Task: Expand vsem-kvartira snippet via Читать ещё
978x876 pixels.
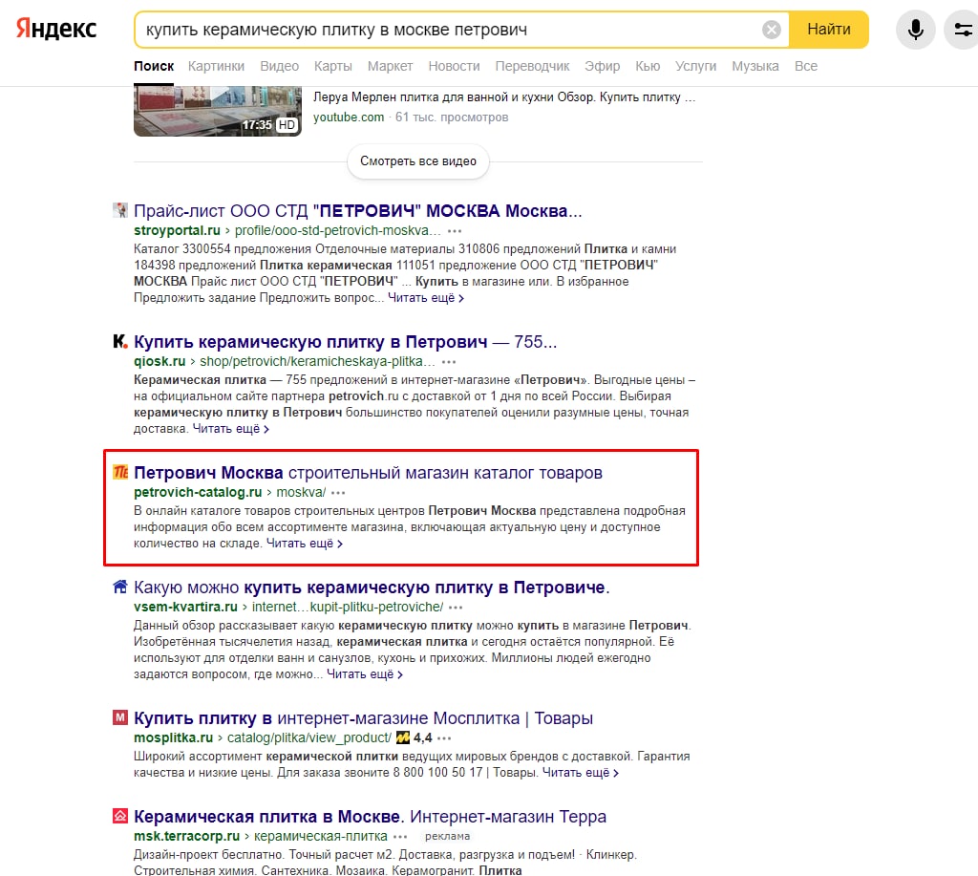Action: tap(365, 674)
